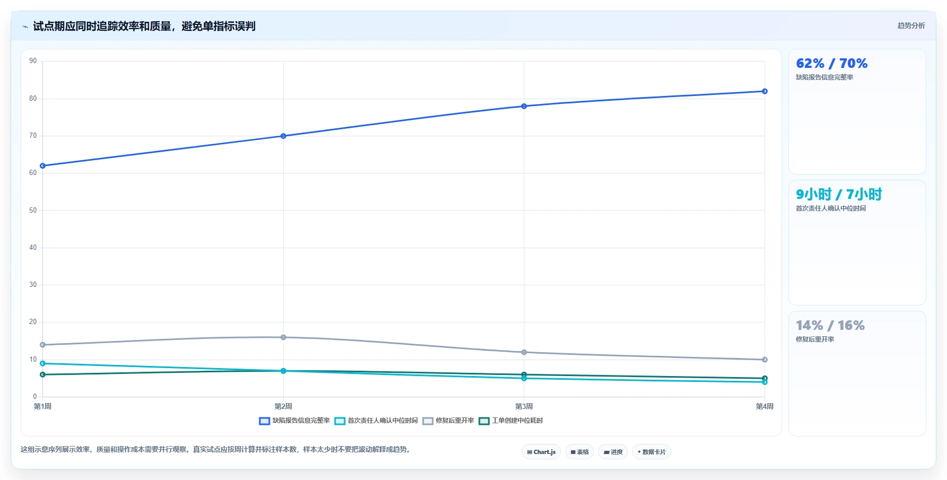Click the 9小时 / 7小时 metric card value

[x=838, y=194]
